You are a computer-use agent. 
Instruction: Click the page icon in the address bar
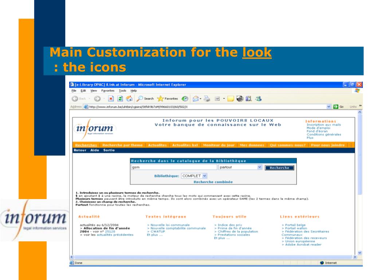coord(86,107)
